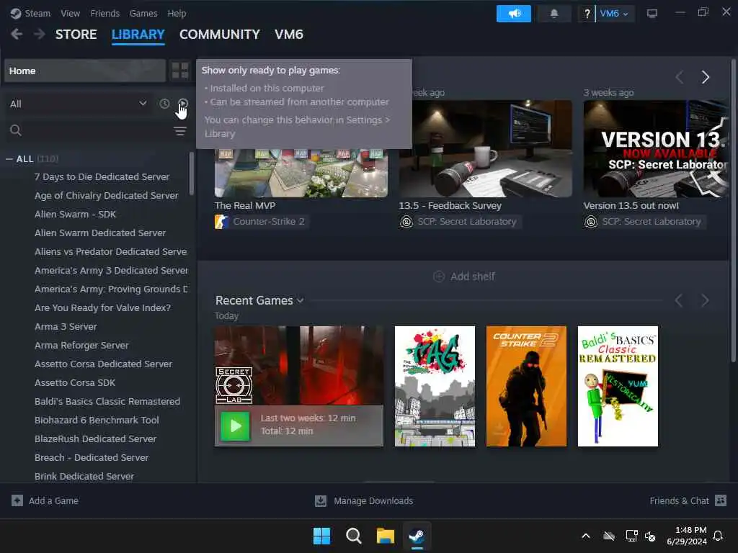738x553 pixels.
Task: Switch to the STORE tab
Action: tap(76, 35)
